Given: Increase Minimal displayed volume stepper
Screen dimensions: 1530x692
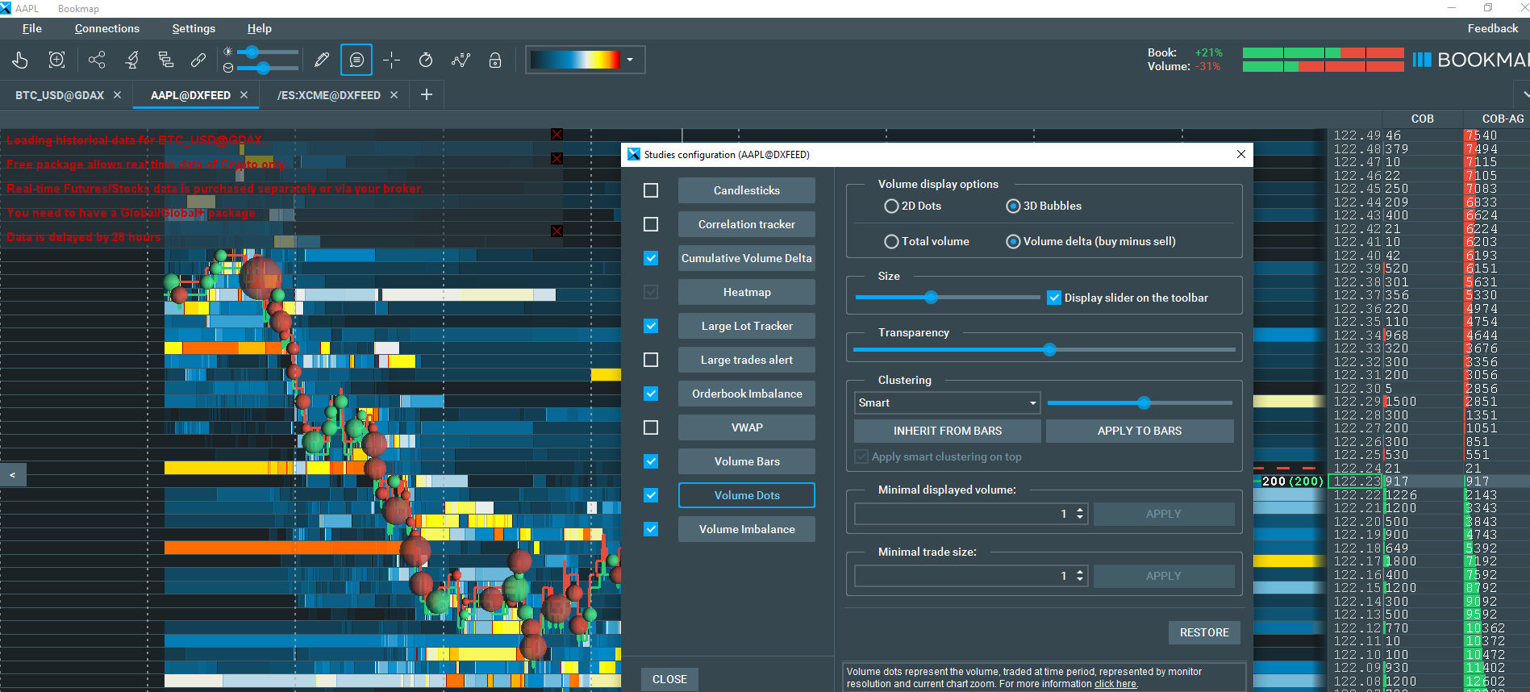Looking at the screenshot, I should (x=1080, y=510).
